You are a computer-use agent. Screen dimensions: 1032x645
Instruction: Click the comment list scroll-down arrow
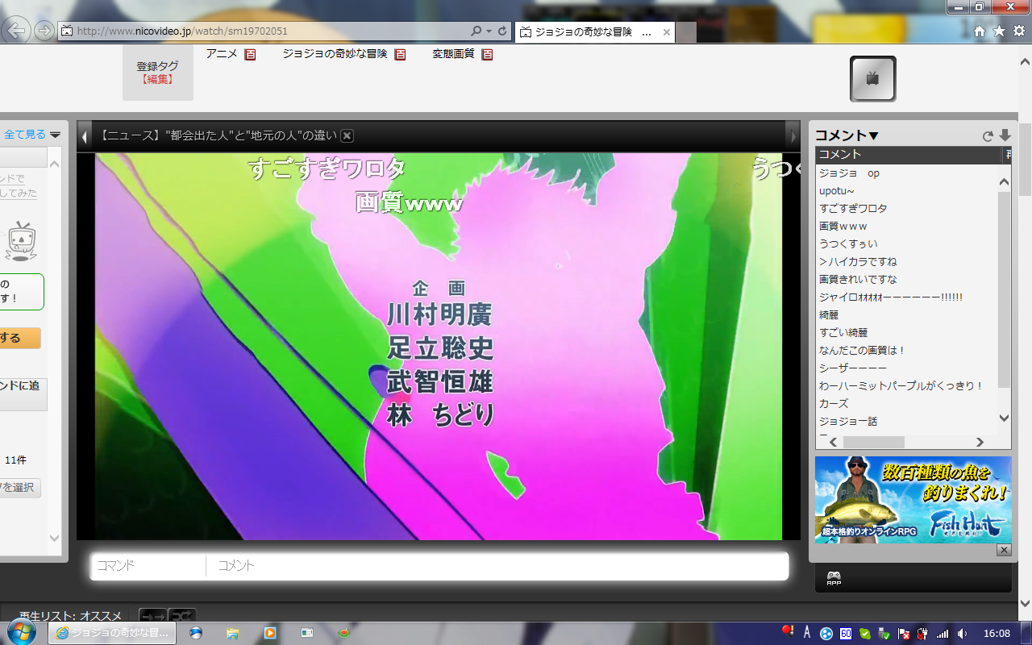(x=1004, y=418)
